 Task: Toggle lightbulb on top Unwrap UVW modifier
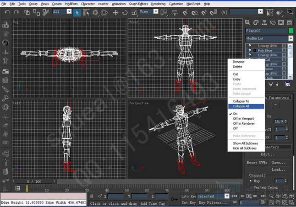[250, 46]
